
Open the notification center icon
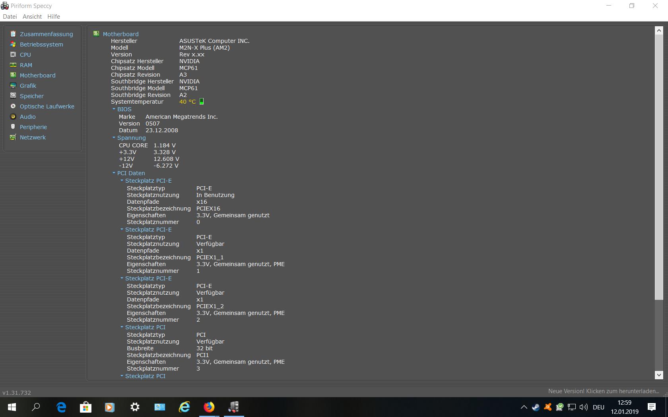[x=652, y=407]
